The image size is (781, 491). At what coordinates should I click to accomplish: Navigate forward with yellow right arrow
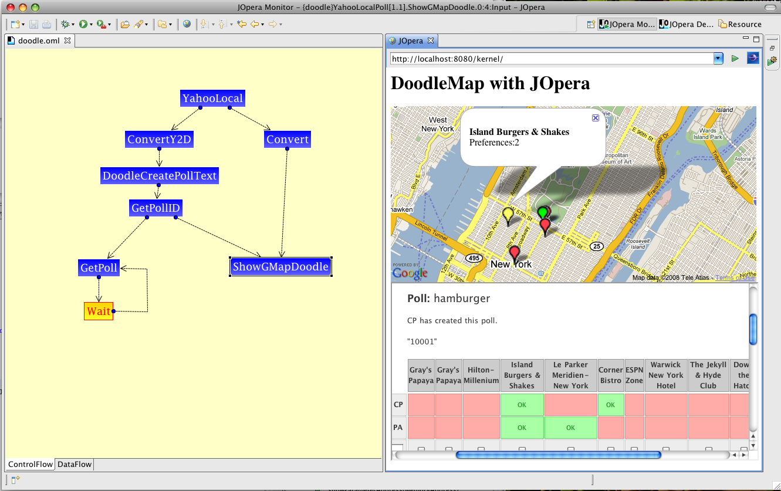(x=273, y=24)
